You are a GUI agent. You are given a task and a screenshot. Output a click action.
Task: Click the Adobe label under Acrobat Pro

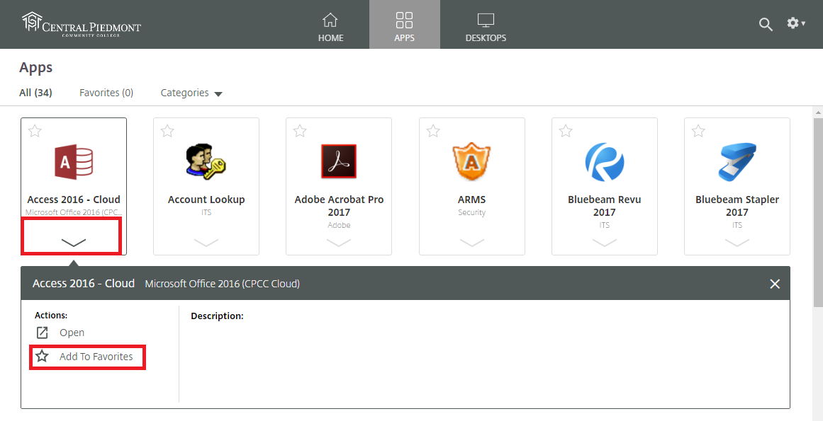[339, 225]
